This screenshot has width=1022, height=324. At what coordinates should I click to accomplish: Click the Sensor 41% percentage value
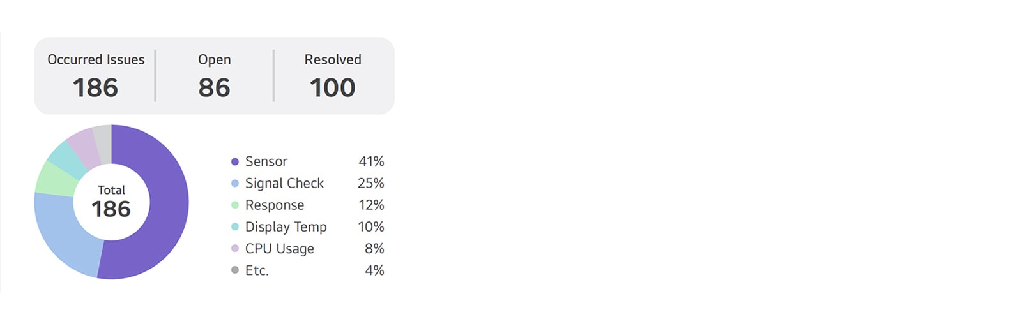tap(371, 162)
